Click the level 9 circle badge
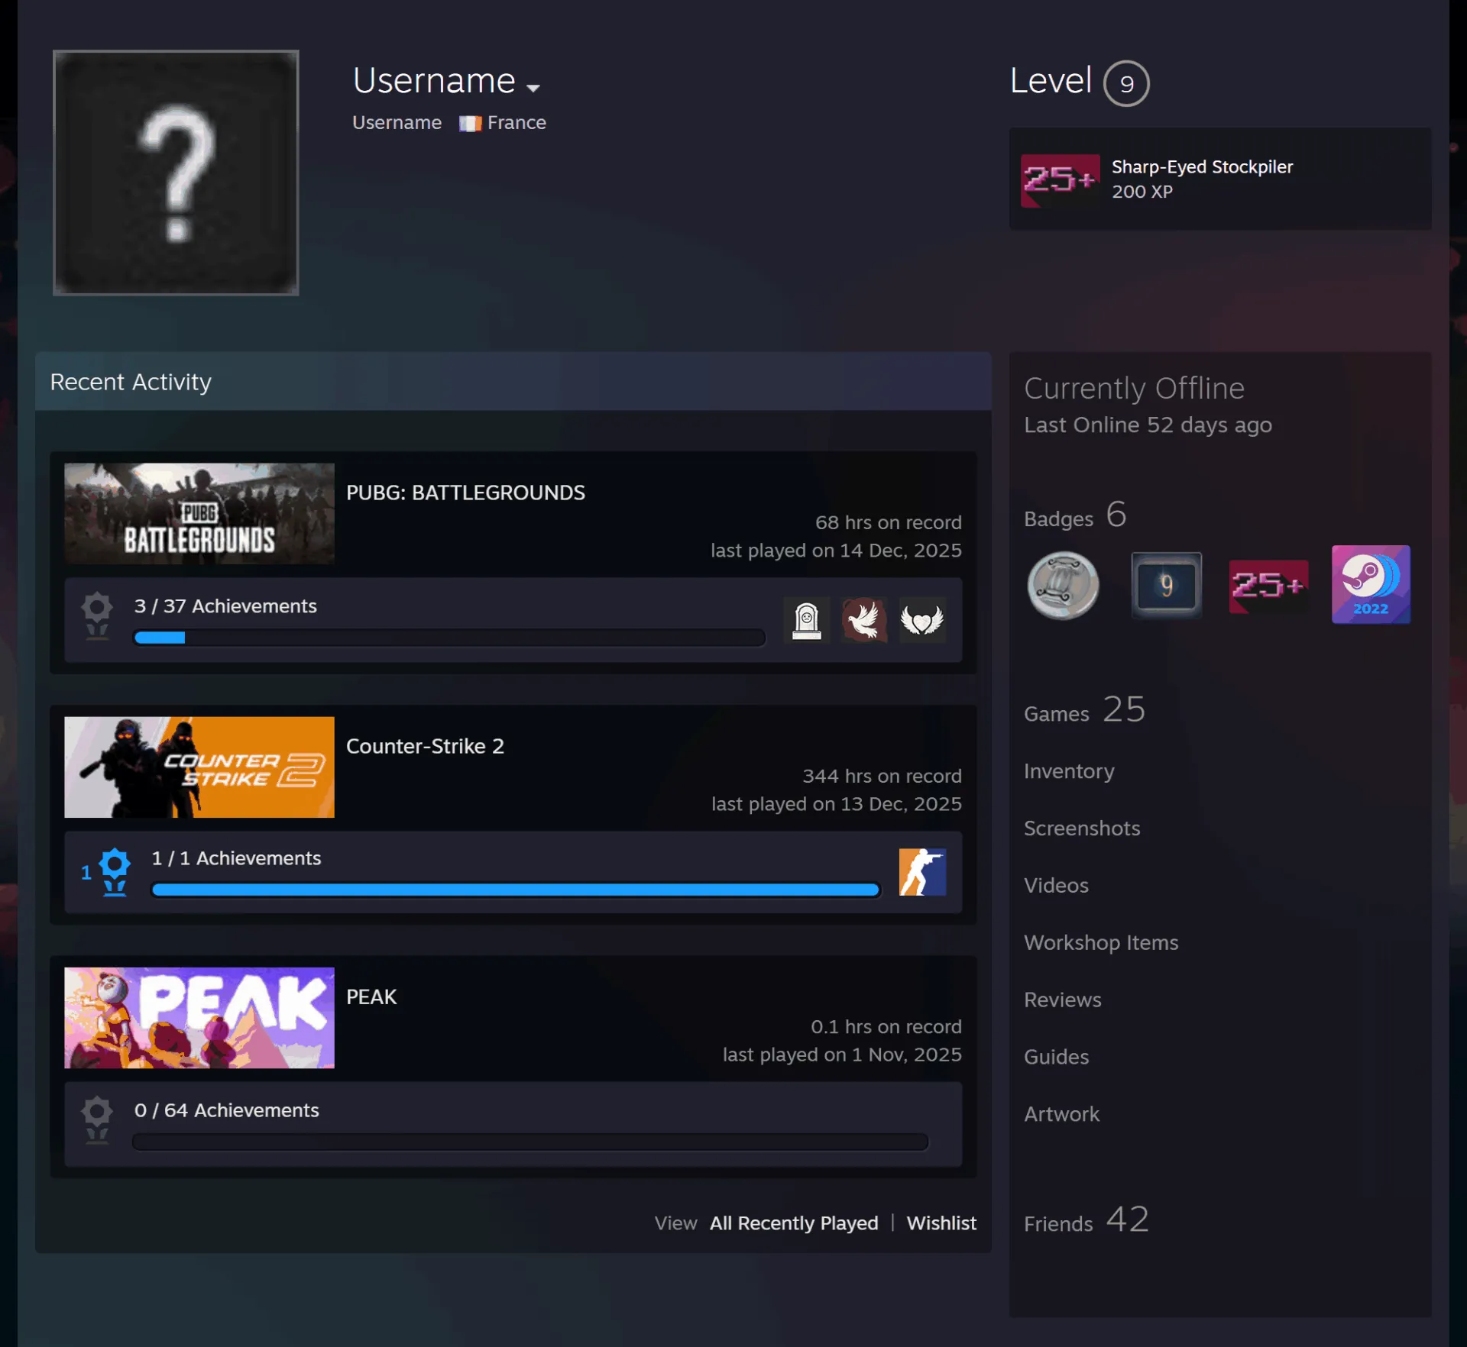 (1125, 83)
